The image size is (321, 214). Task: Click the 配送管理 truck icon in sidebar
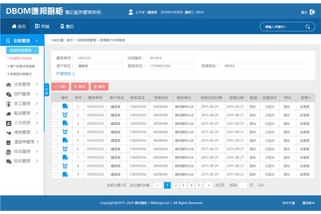click(9, 113)
